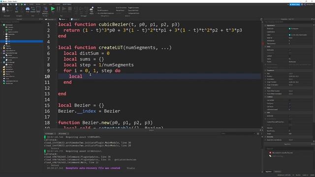Viewport: 315px width, 177px height.
Task: Select Players service in Explorer
Action: (8, 46)
